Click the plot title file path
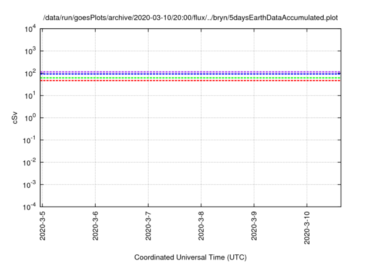This screenshot has height=263, width=376. pos(190,18)
